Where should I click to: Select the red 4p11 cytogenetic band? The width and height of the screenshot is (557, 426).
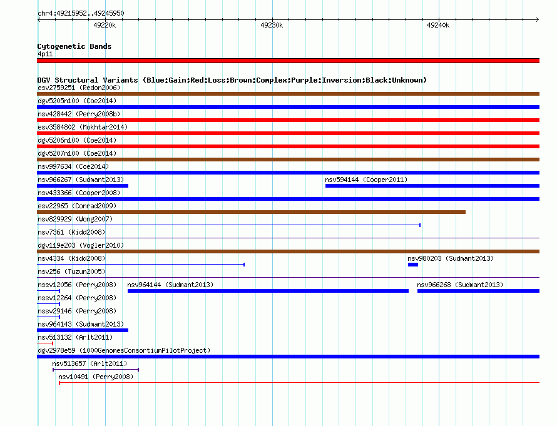288,61
